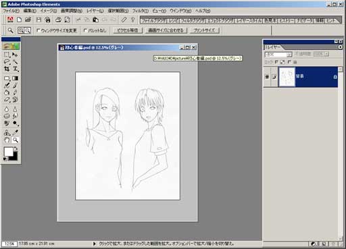Open the 画質調整 menu
The height and width of the screenshot is (249, 346).
(72, 11)
